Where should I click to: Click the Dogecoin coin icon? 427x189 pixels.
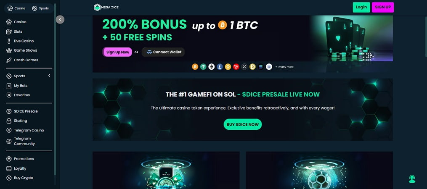(252, 67)
